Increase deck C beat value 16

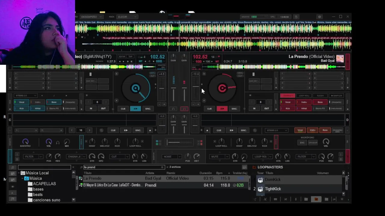tap(89, 130)
